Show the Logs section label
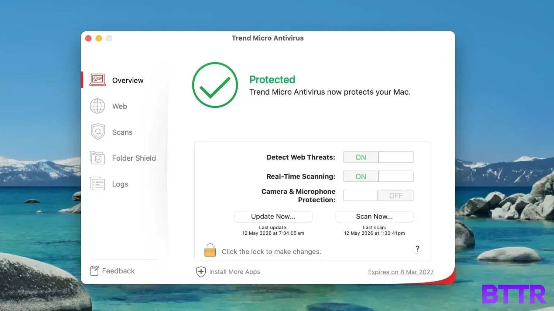The image size is (554, 311). point(120,184)
